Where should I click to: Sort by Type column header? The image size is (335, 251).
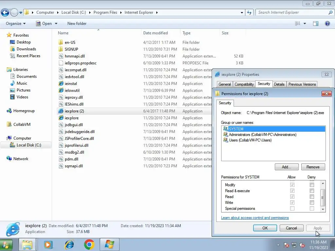click(x=186, y=33)
